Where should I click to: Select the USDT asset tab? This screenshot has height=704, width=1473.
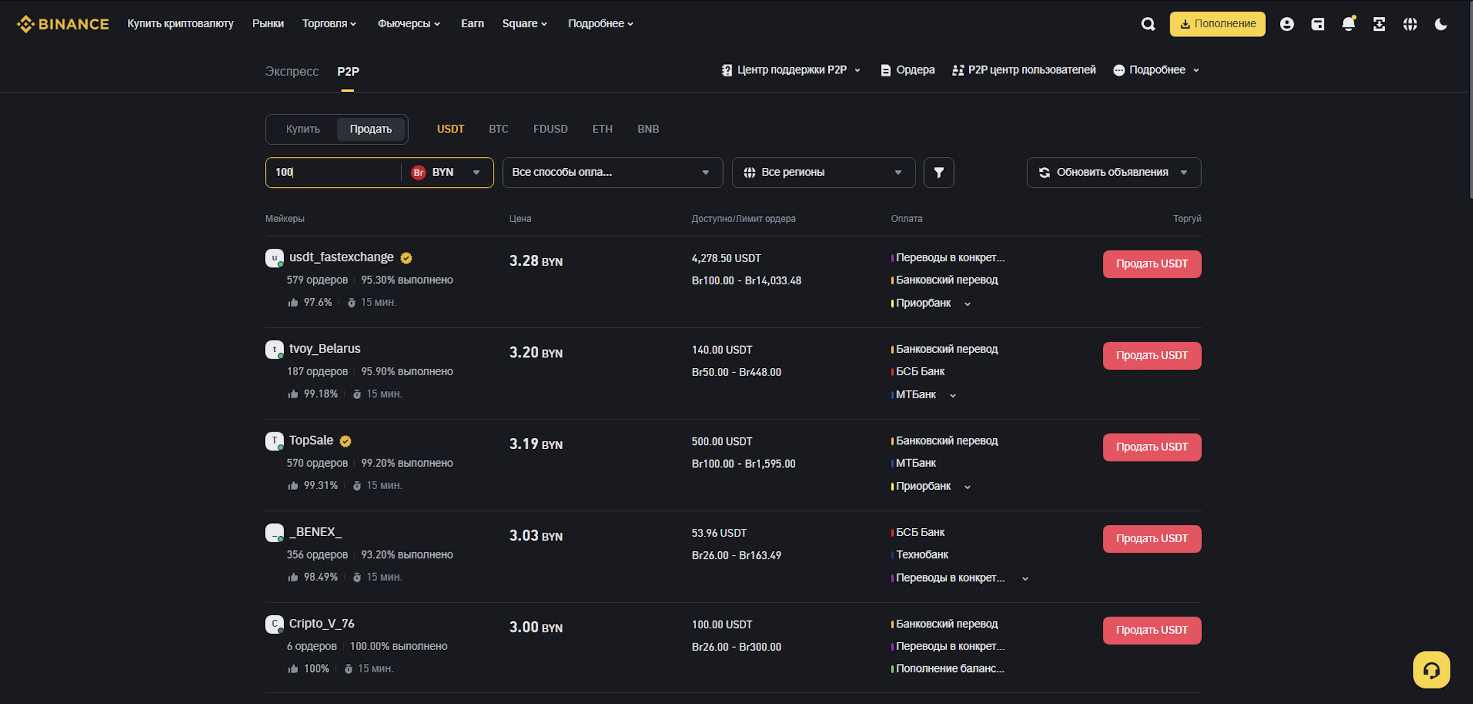point(451,129)
